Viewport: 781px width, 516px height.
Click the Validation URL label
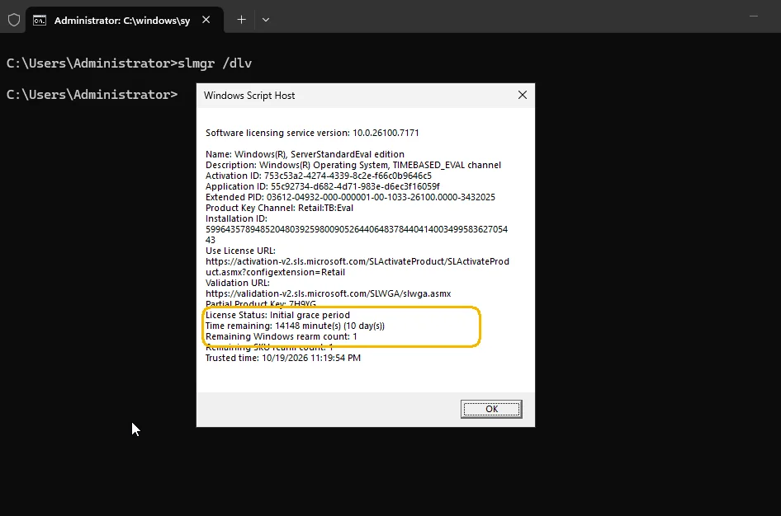pyautogui.click(x=238, y=283)
